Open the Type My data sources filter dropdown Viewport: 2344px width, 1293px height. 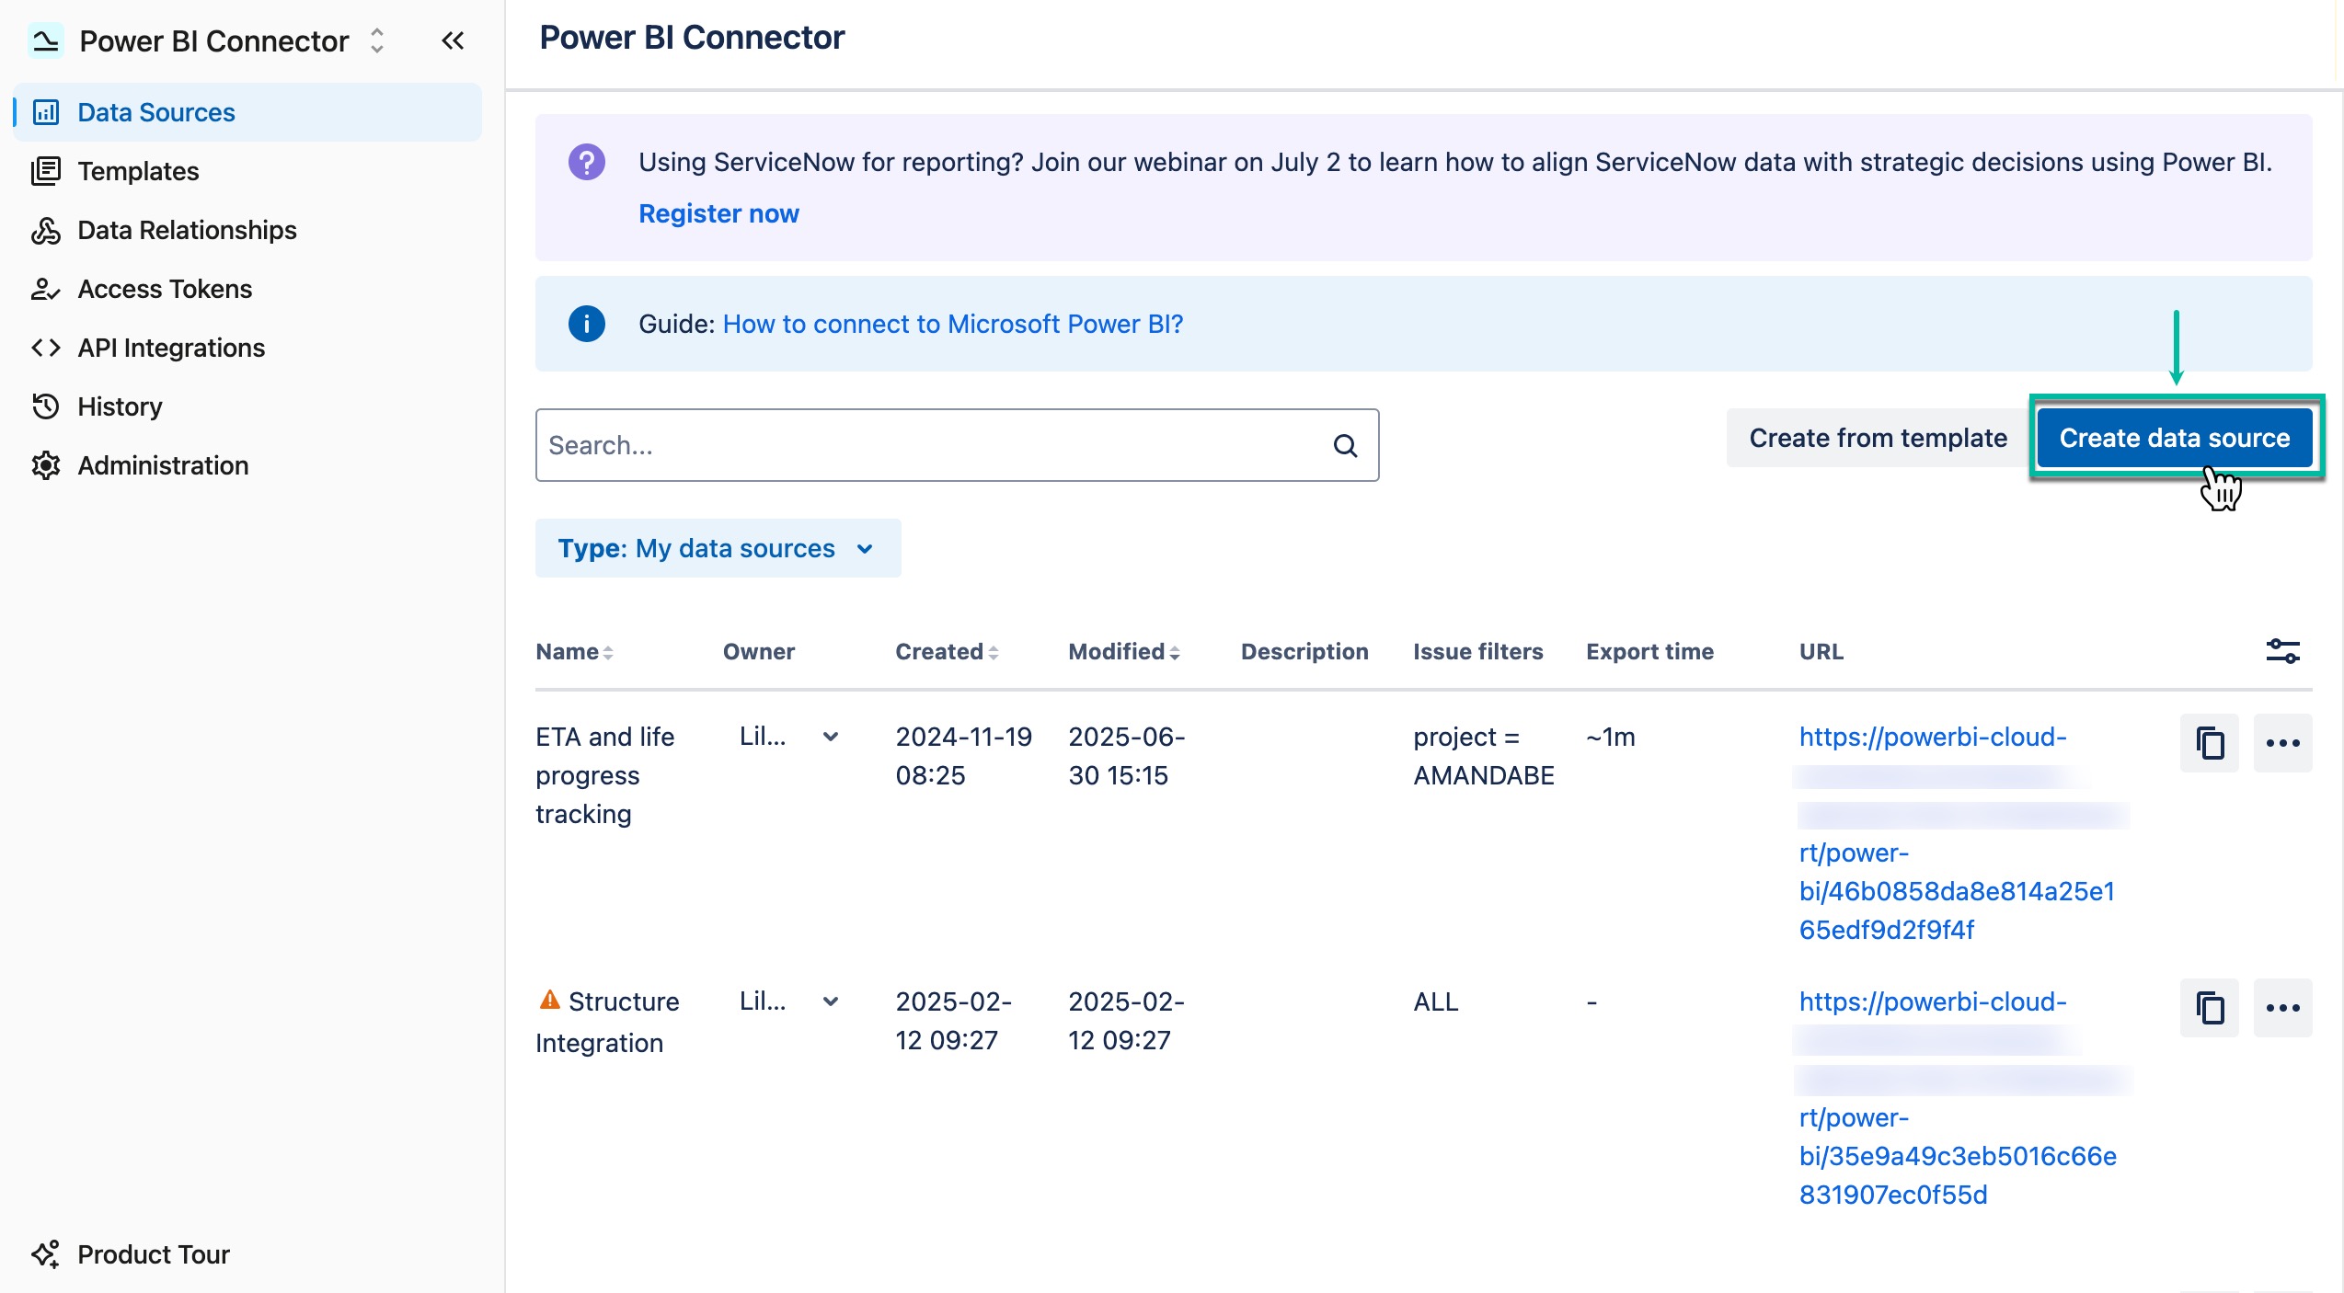point(718,548)
